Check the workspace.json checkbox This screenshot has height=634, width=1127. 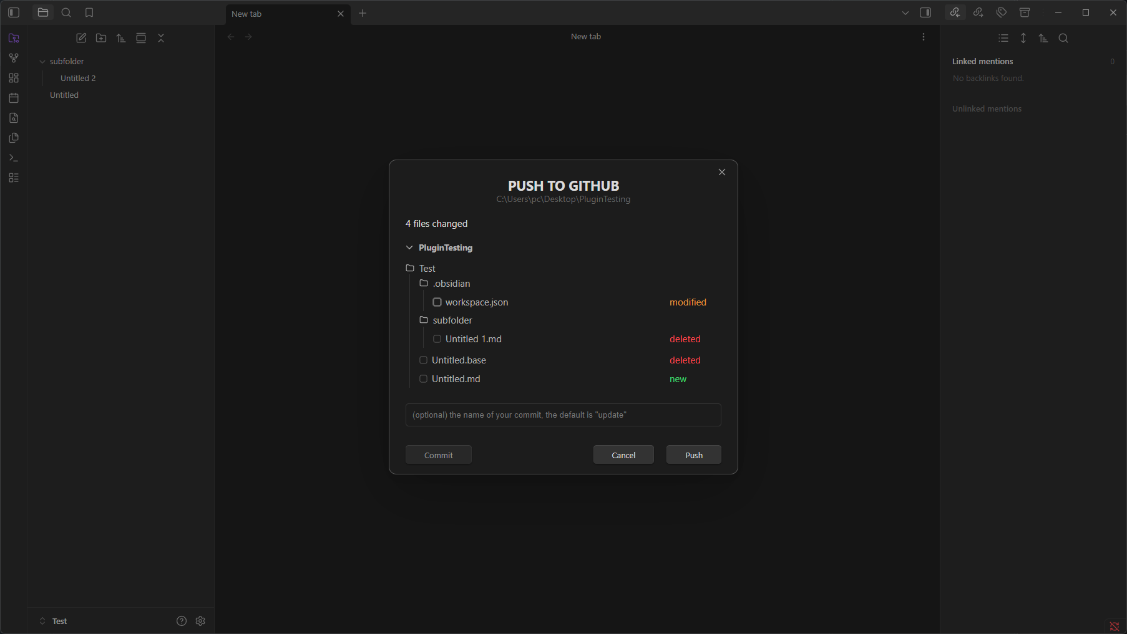(437, 302)
